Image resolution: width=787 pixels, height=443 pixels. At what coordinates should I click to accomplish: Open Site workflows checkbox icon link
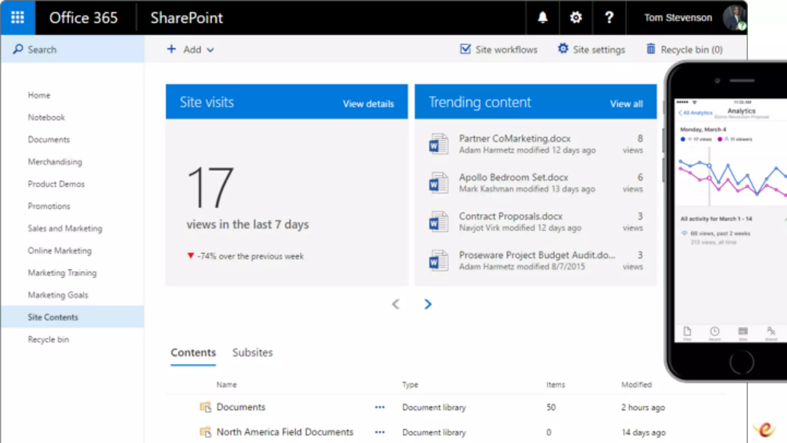465,49
